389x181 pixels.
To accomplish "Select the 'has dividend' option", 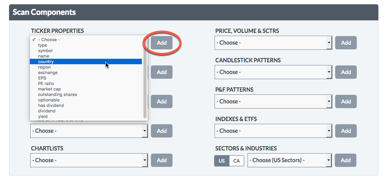I will (x=51, y=105).
